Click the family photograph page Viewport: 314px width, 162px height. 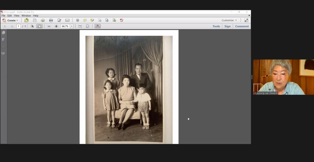(x=129, y=87)
